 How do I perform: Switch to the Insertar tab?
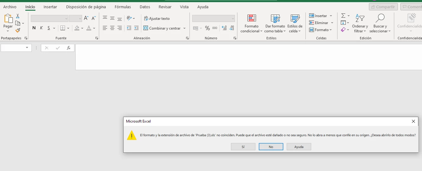[x=50, y=7]
